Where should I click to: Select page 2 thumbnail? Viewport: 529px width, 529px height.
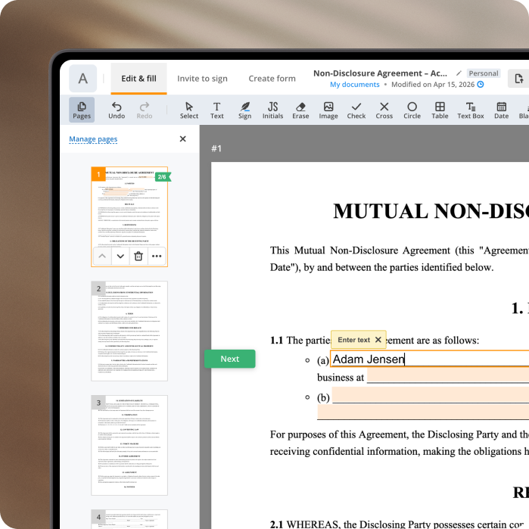pos(129,331)
